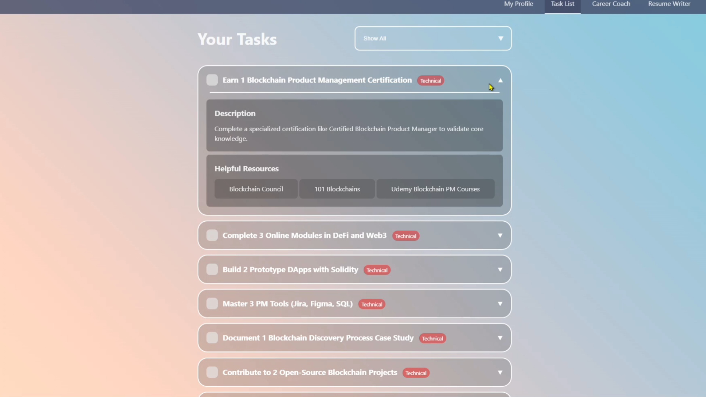Click the Technical tag on Solidity task
Viewport: 706px width, 397px height.
pos(377,270)
